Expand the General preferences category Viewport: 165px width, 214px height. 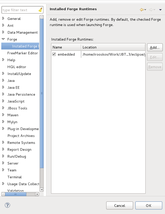click(x=3, y=18)
